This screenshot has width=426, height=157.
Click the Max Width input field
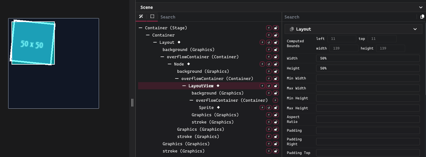click(368, 88)
